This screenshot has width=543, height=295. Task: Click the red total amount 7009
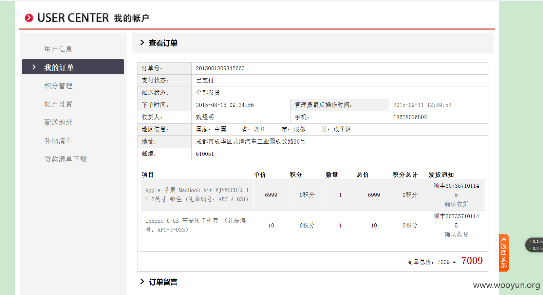(472, 260)
